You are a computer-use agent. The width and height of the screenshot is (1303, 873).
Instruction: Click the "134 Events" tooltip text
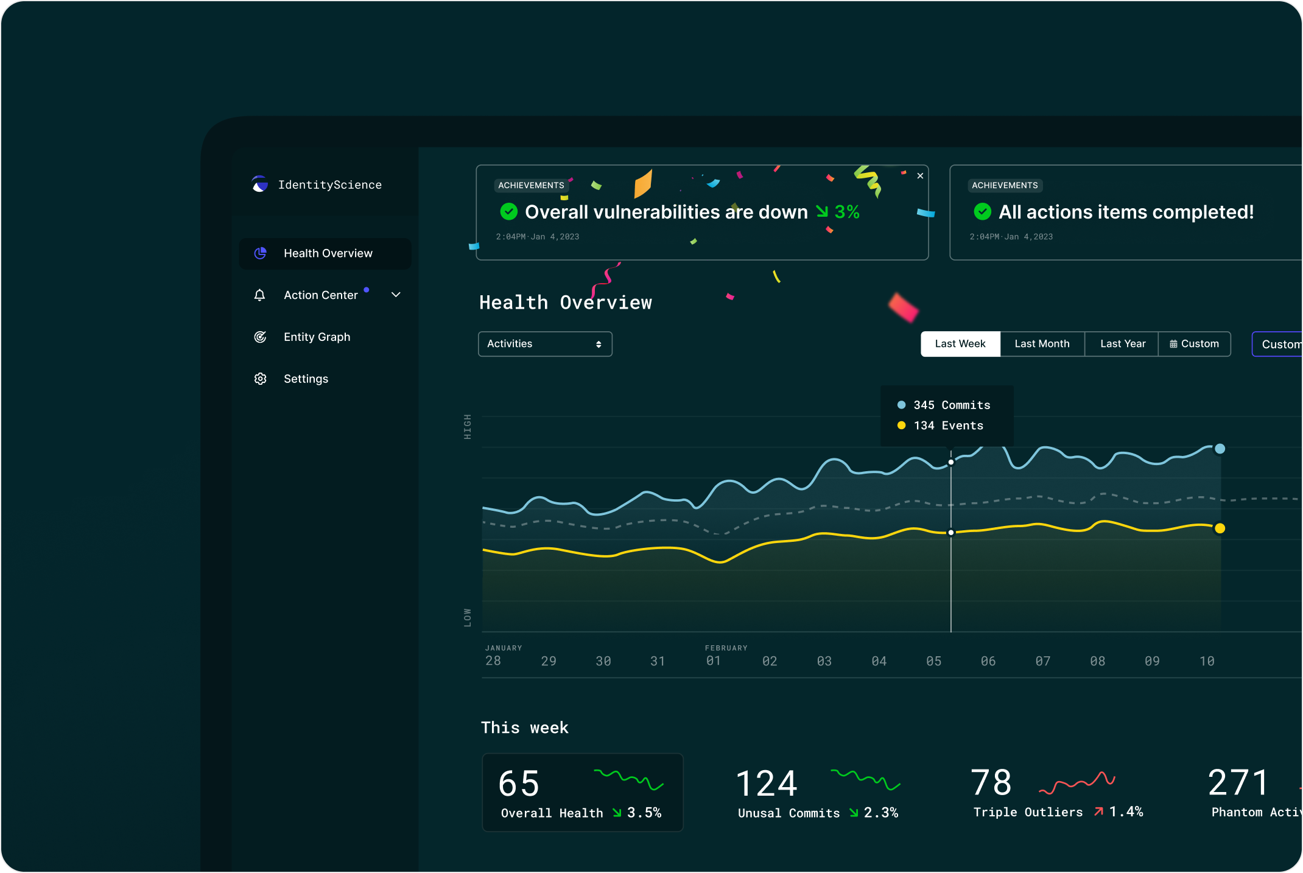pyautogui.click(x=948, y=426)
